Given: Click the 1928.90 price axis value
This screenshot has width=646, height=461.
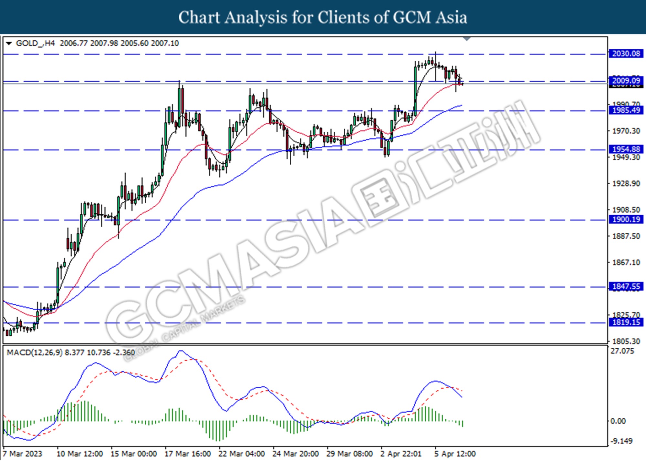Looking at the screenshot, I should click(626, 184).
